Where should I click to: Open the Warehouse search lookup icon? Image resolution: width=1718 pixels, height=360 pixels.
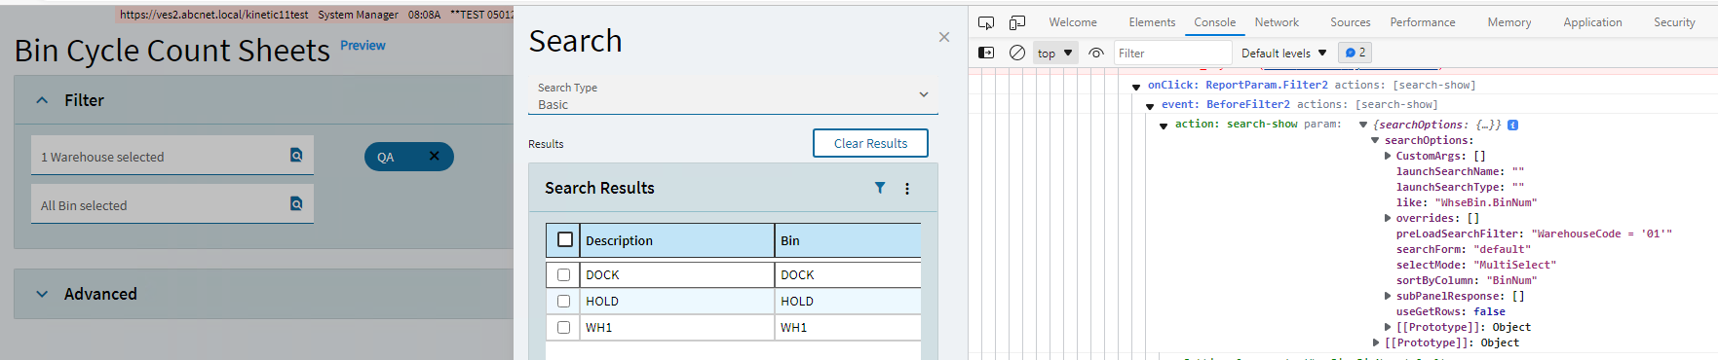tap(296, 155)
